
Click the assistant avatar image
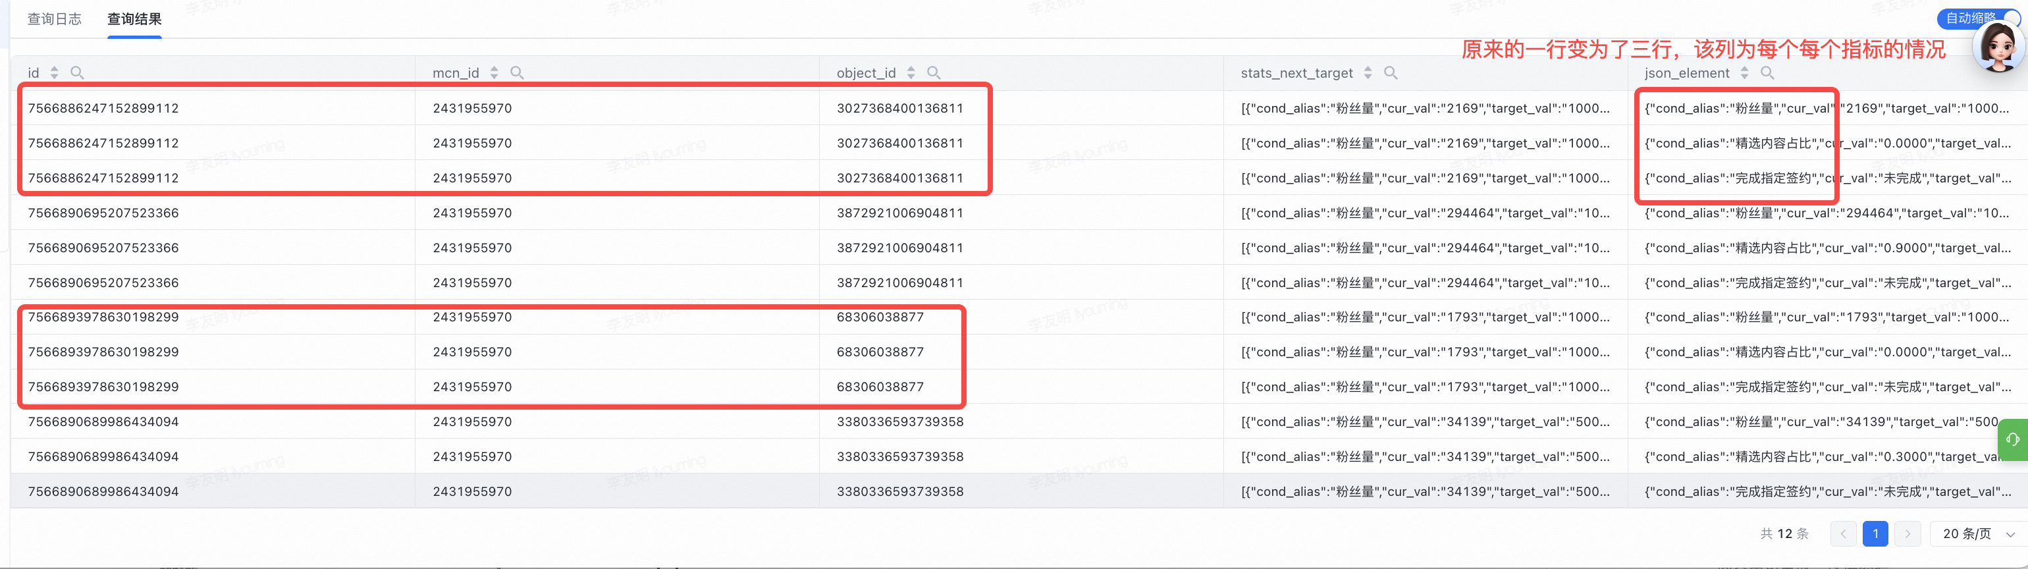click(x=1998, y=45)
